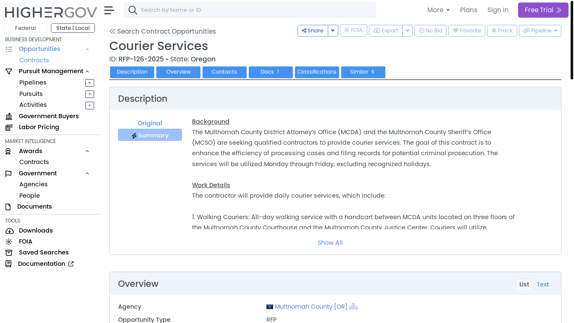This screenshot has height=323, width=574.
Task: Track this opportunity
Action: (x=502, y=31)
